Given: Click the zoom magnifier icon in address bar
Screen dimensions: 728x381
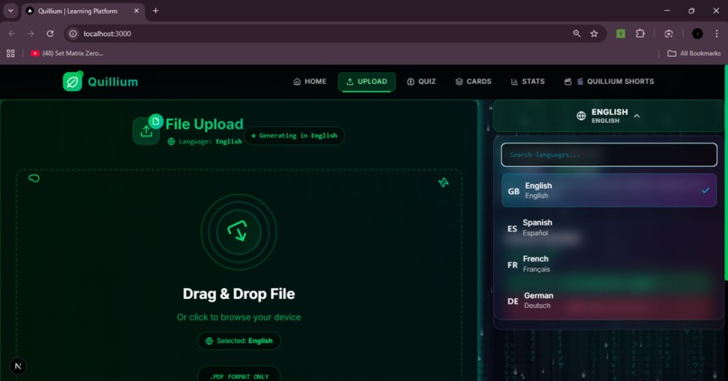Looking at the screenshot, I should point(576,33).
